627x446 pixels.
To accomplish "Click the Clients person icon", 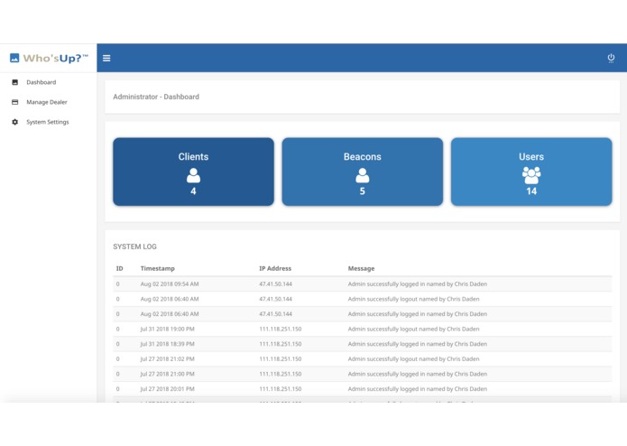I will (x=193, y=175).
